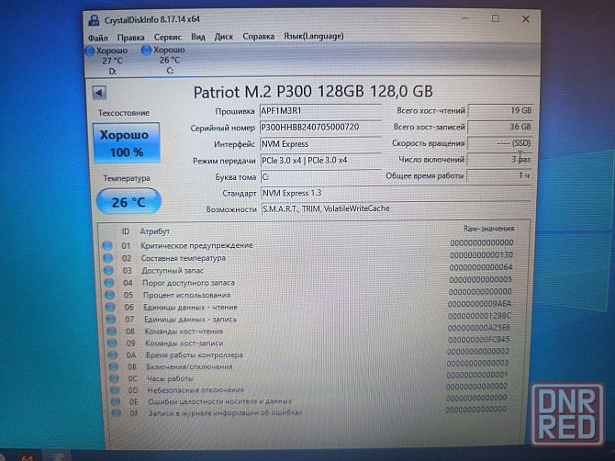Click the 26 °C temperature button
The width and height of the screenshot is (615, 461).
tap(129, 201)
